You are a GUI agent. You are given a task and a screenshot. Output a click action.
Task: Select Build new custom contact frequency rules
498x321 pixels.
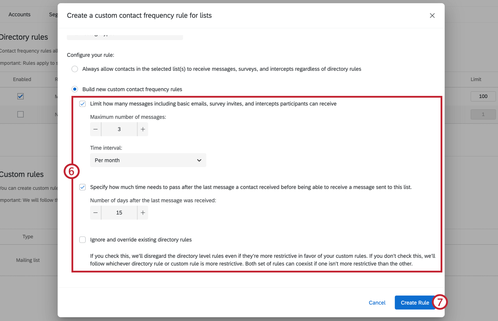click(75, 89)
